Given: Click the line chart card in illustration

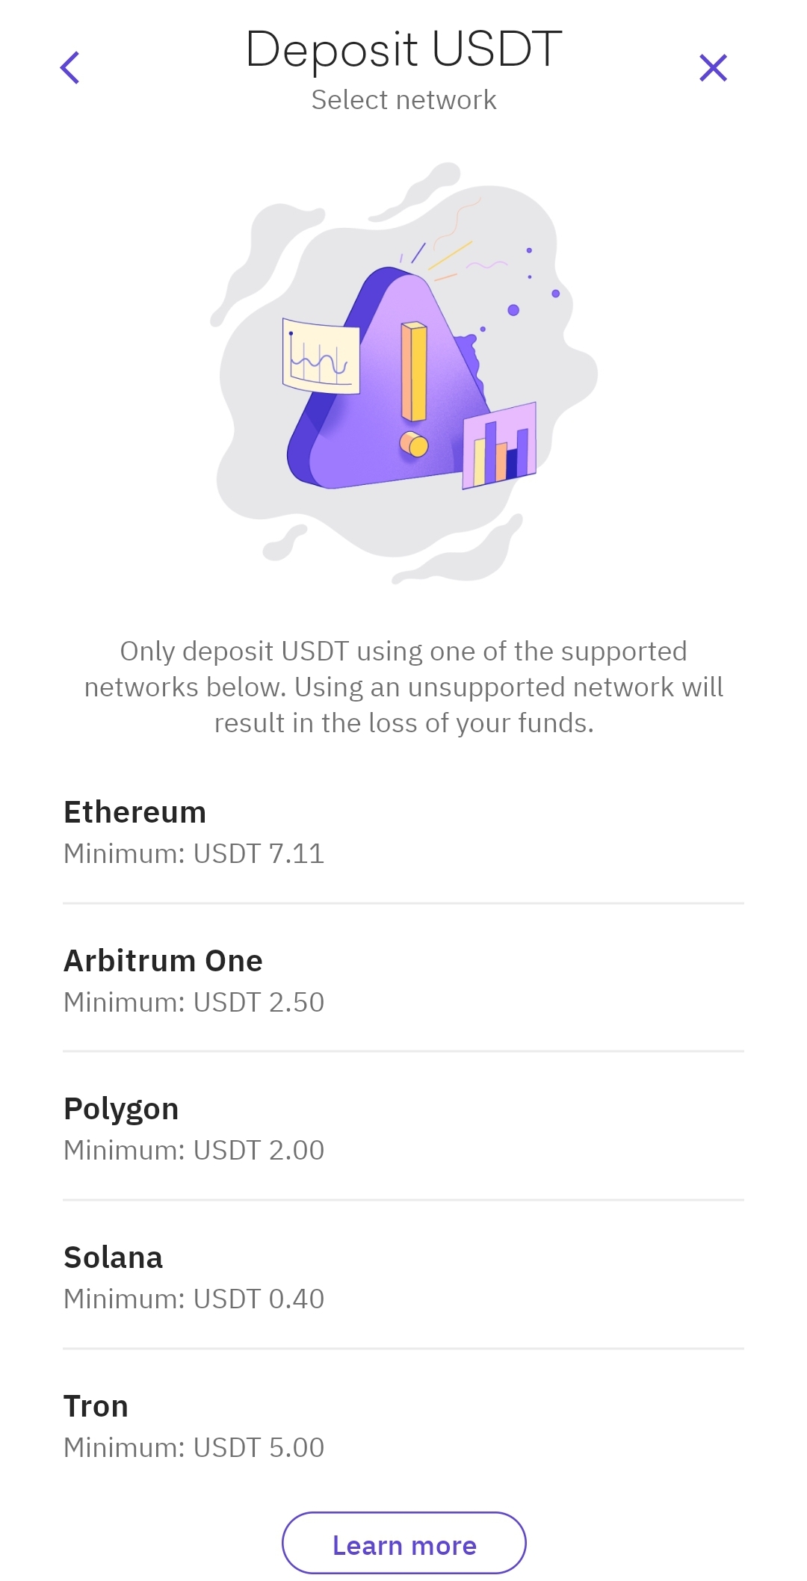Looking at the screenshot, I should point(321,357).
